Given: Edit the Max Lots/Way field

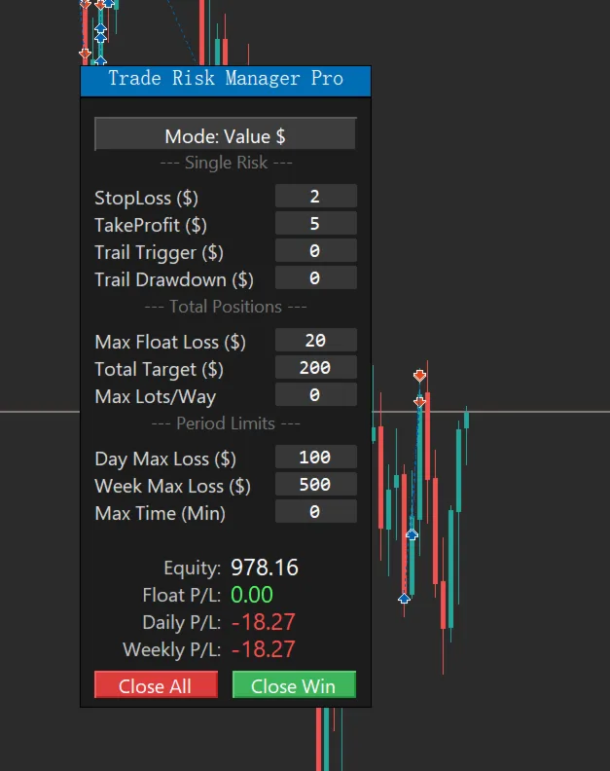Looking at the screenshot, I should coord(315,394).
